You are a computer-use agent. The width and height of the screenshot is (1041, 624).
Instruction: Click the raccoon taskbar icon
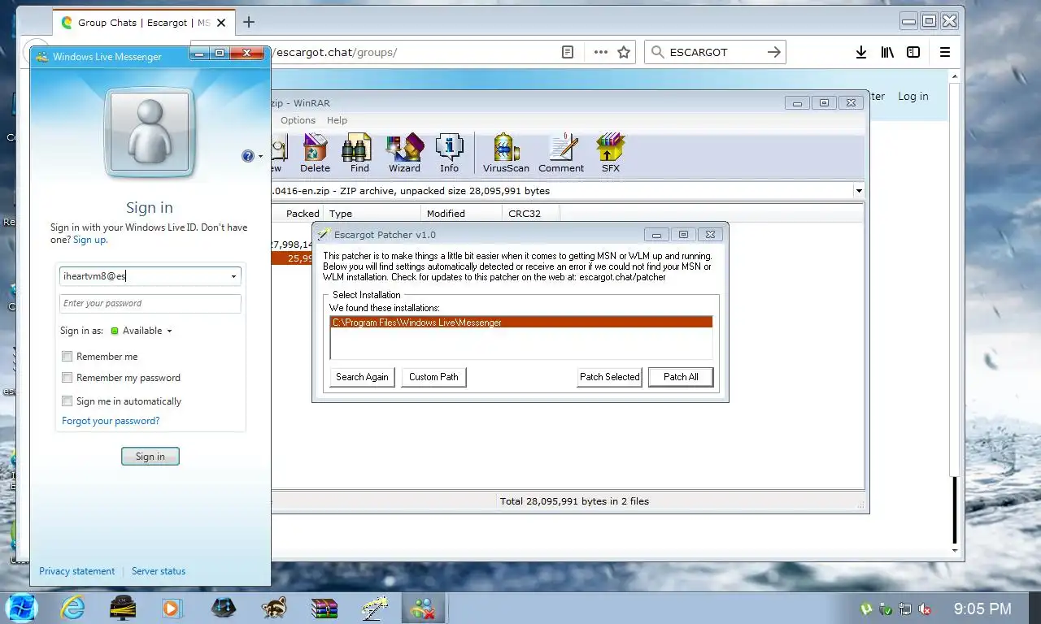tap(274, 608)
